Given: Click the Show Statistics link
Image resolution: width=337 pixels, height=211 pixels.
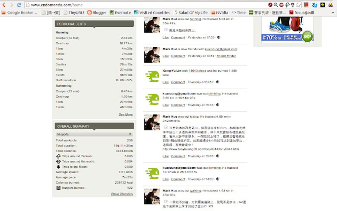Looking at the screenshot, I should (x=122, y=194).
